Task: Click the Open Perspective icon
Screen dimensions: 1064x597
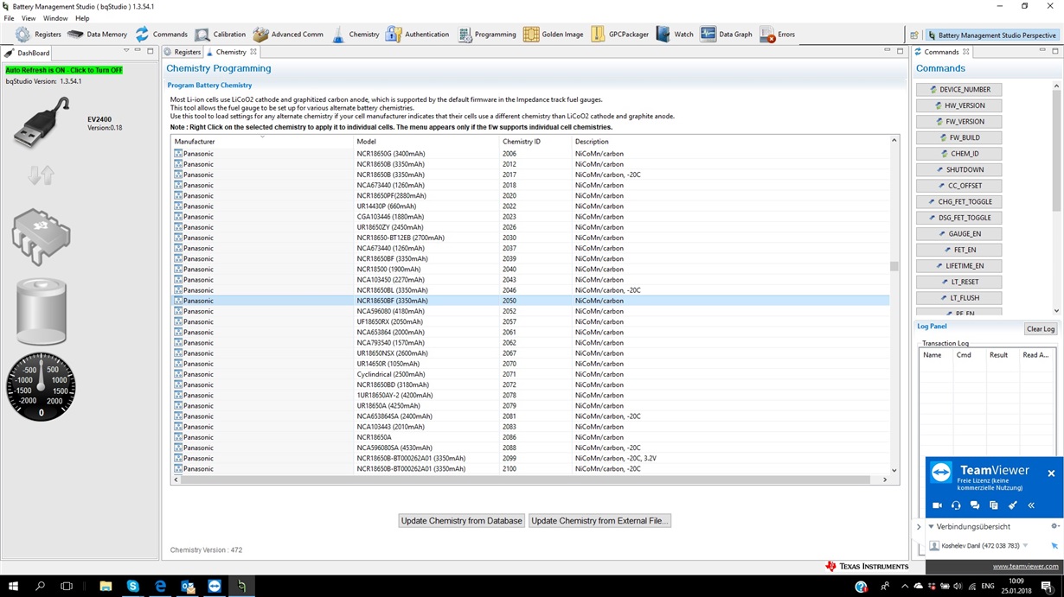Action: [x=914, y=35]
